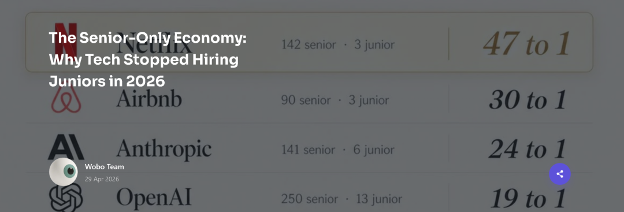Select the 250 senior · 13 junior text
Image resolution: width=624 pixels, height=212 pixels.
point(341,199)
